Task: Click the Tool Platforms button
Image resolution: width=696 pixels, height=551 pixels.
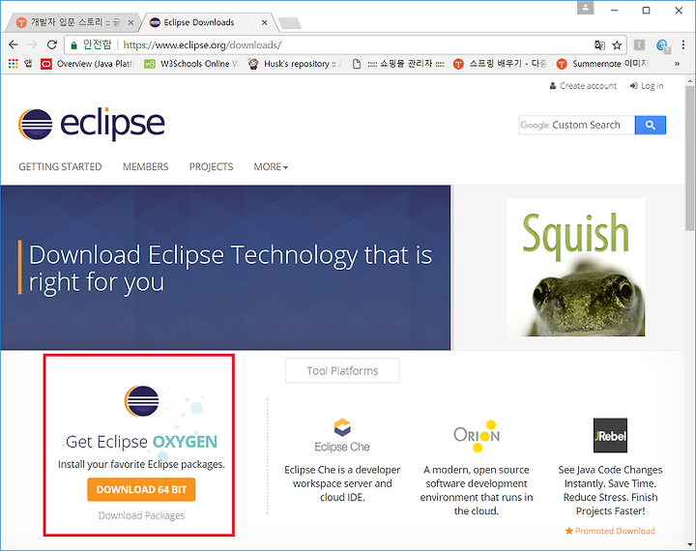Action: pyautogui.click(x=342, y=370)
